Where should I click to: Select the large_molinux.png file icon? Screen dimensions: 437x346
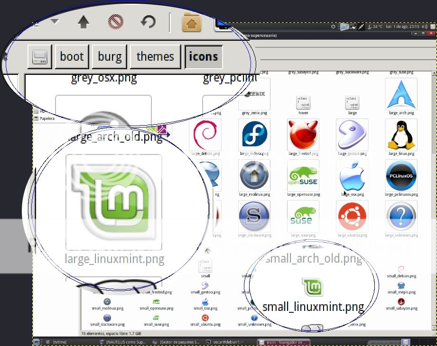(254, 176)
